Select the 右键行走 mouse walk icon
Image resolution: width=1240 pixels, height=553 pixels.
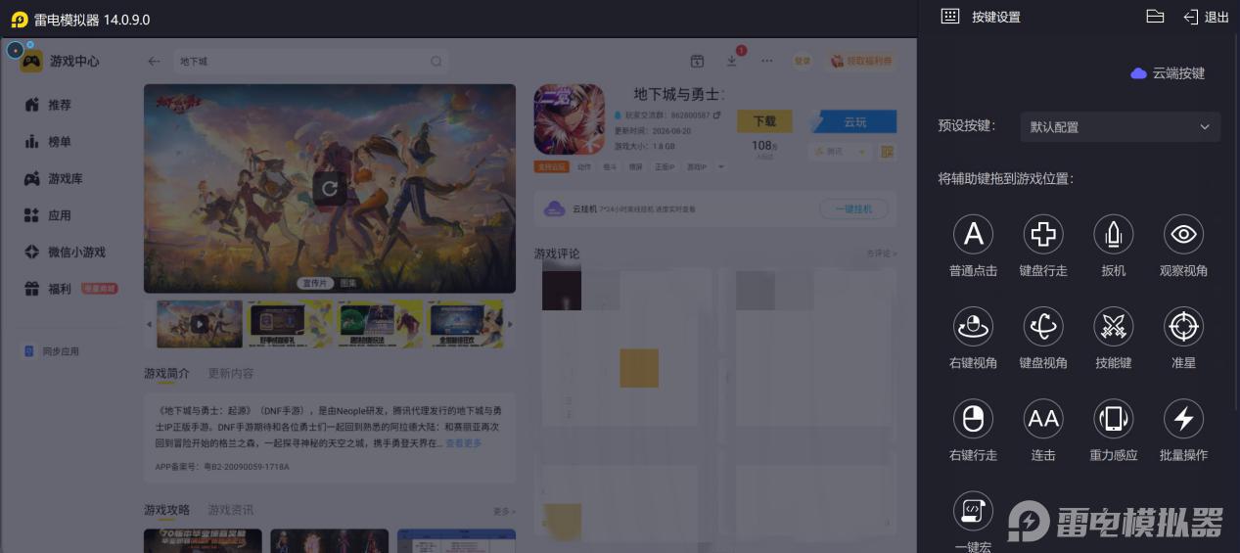pyautogui.click(x=973, y=419)
